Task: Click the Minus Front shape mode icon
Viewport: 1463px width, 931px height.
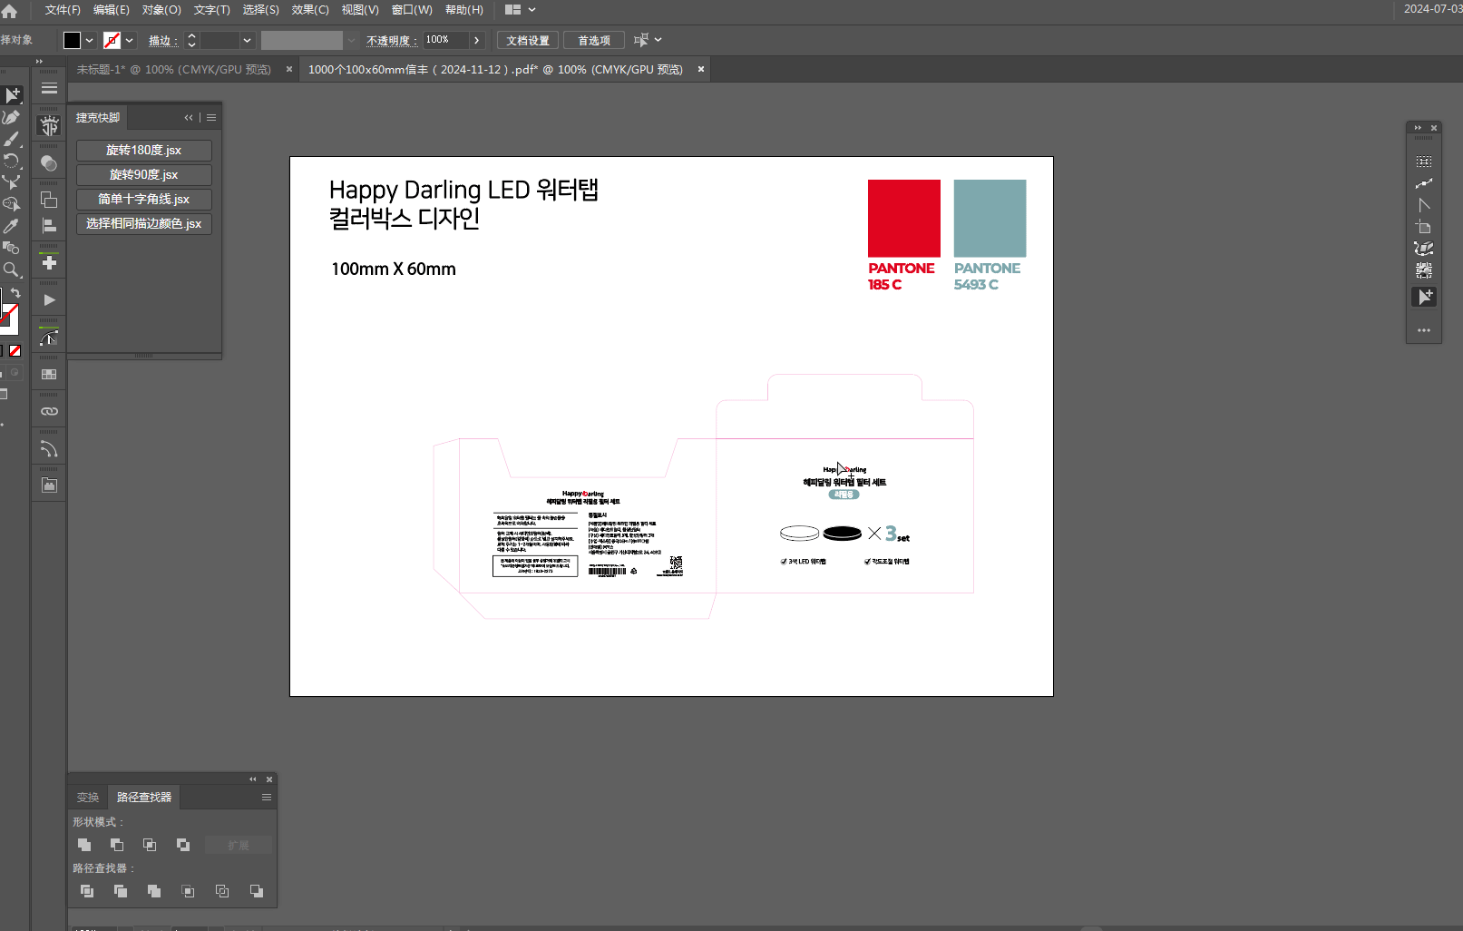Action: pyautogui.click(x=117, y=845)
